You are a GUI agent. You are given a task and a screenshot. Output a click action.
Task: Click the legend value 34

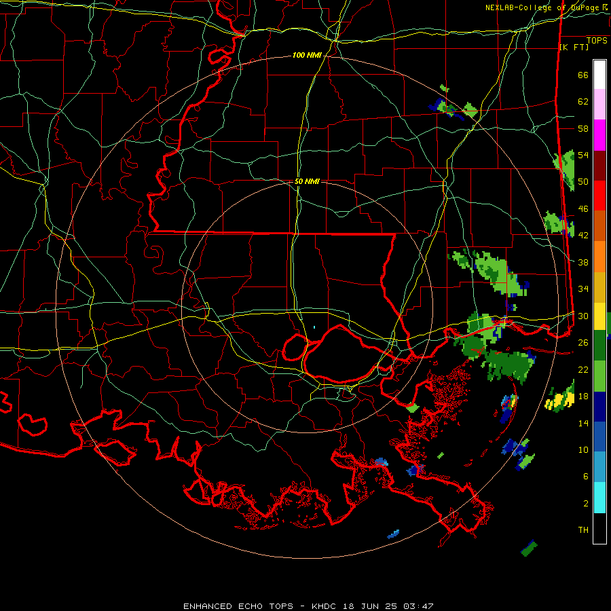(x=583, y=289)
